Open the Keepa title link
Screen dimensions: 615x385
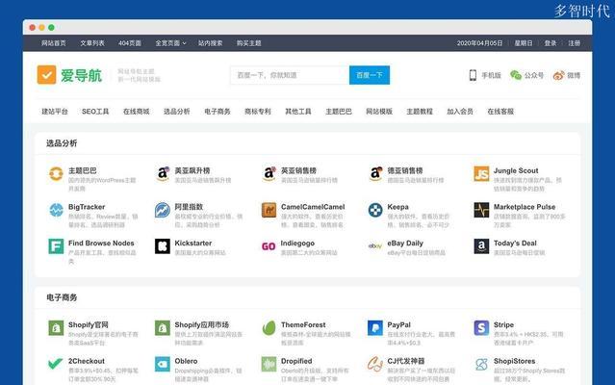(398, 207)
